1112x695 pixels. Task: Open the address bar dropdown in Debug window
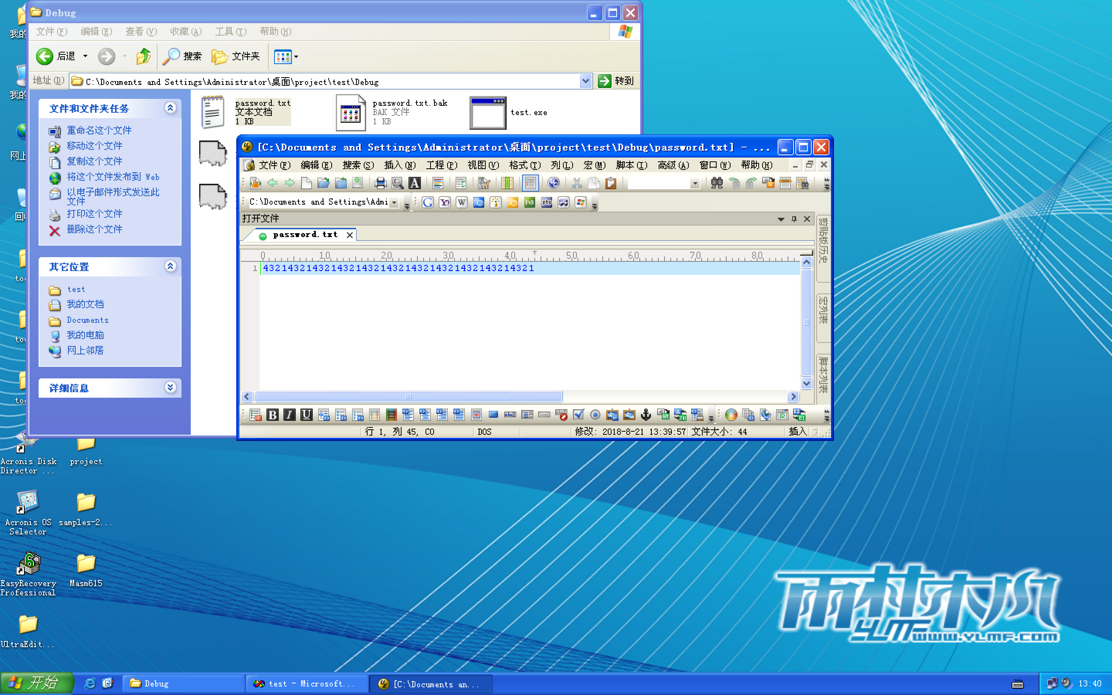click(585, 81)
